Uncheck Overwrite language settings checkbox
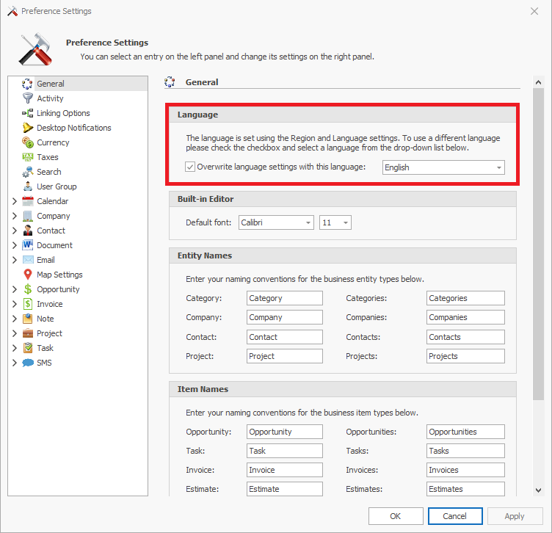552x533 pixels. [190, 167]
